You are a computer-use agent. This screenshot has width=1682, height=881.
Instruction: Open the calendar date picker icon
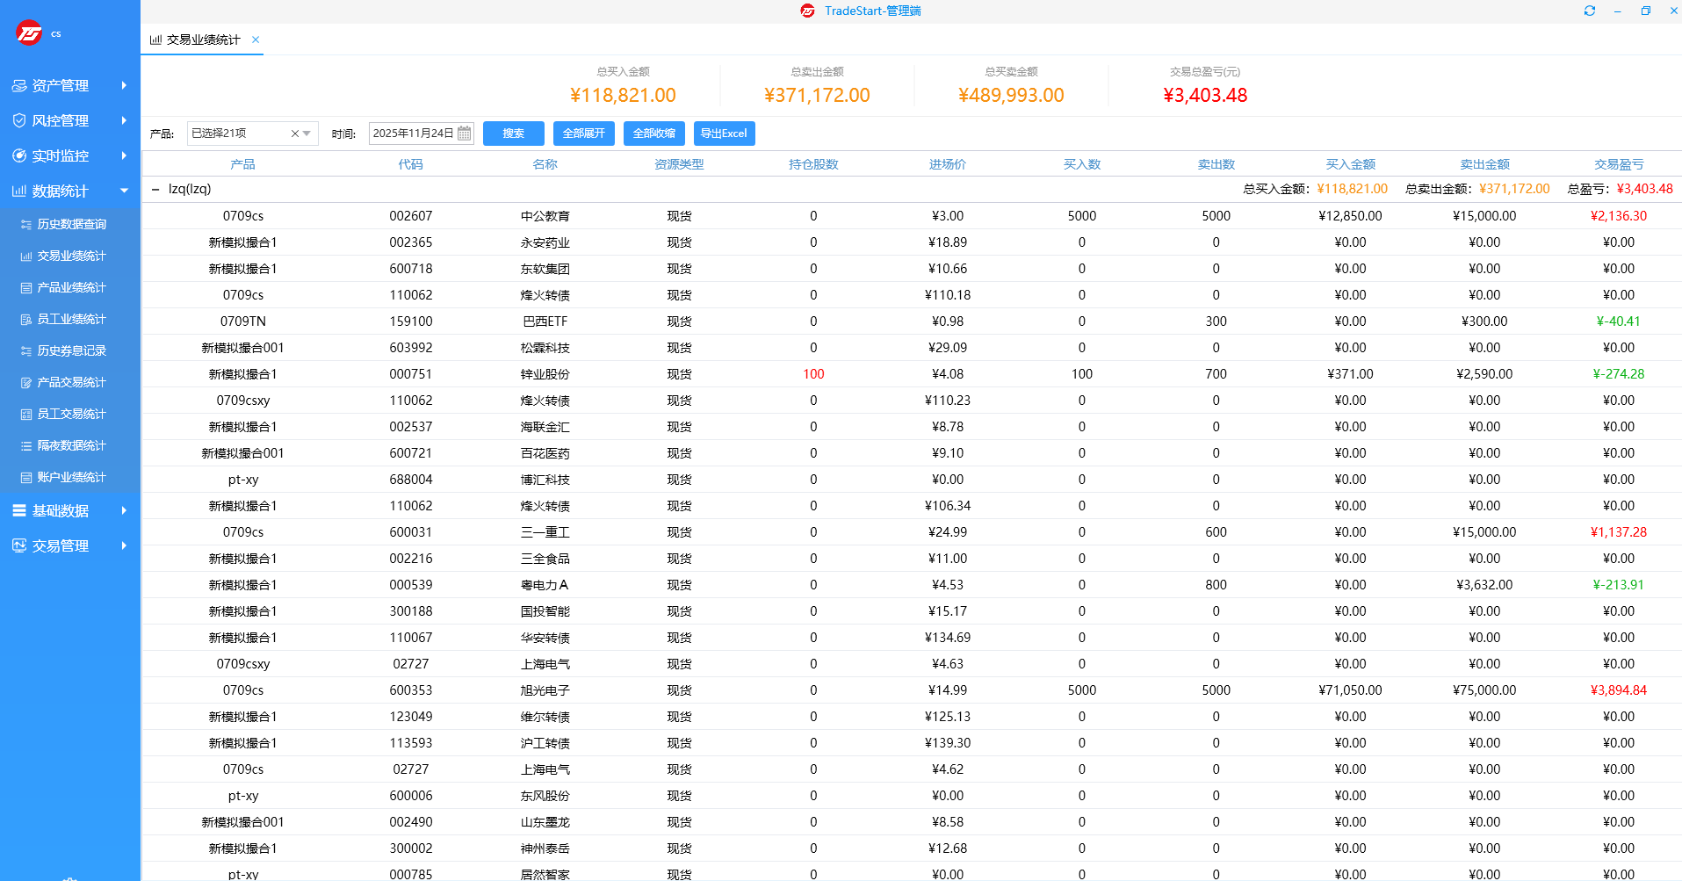coord(465,134)
